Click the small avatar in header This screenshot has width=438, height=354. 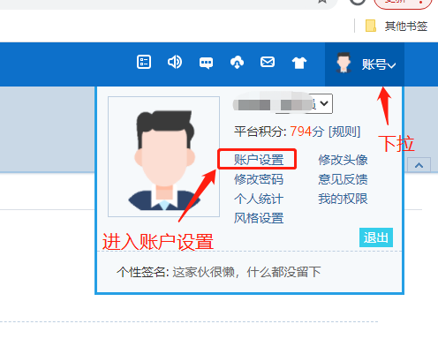pyautogui.click(x=344, y=63)
